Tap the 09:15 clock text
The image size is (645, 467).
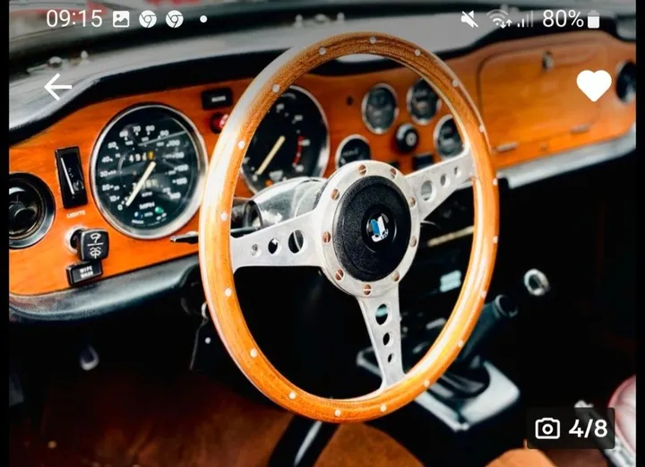74,19
